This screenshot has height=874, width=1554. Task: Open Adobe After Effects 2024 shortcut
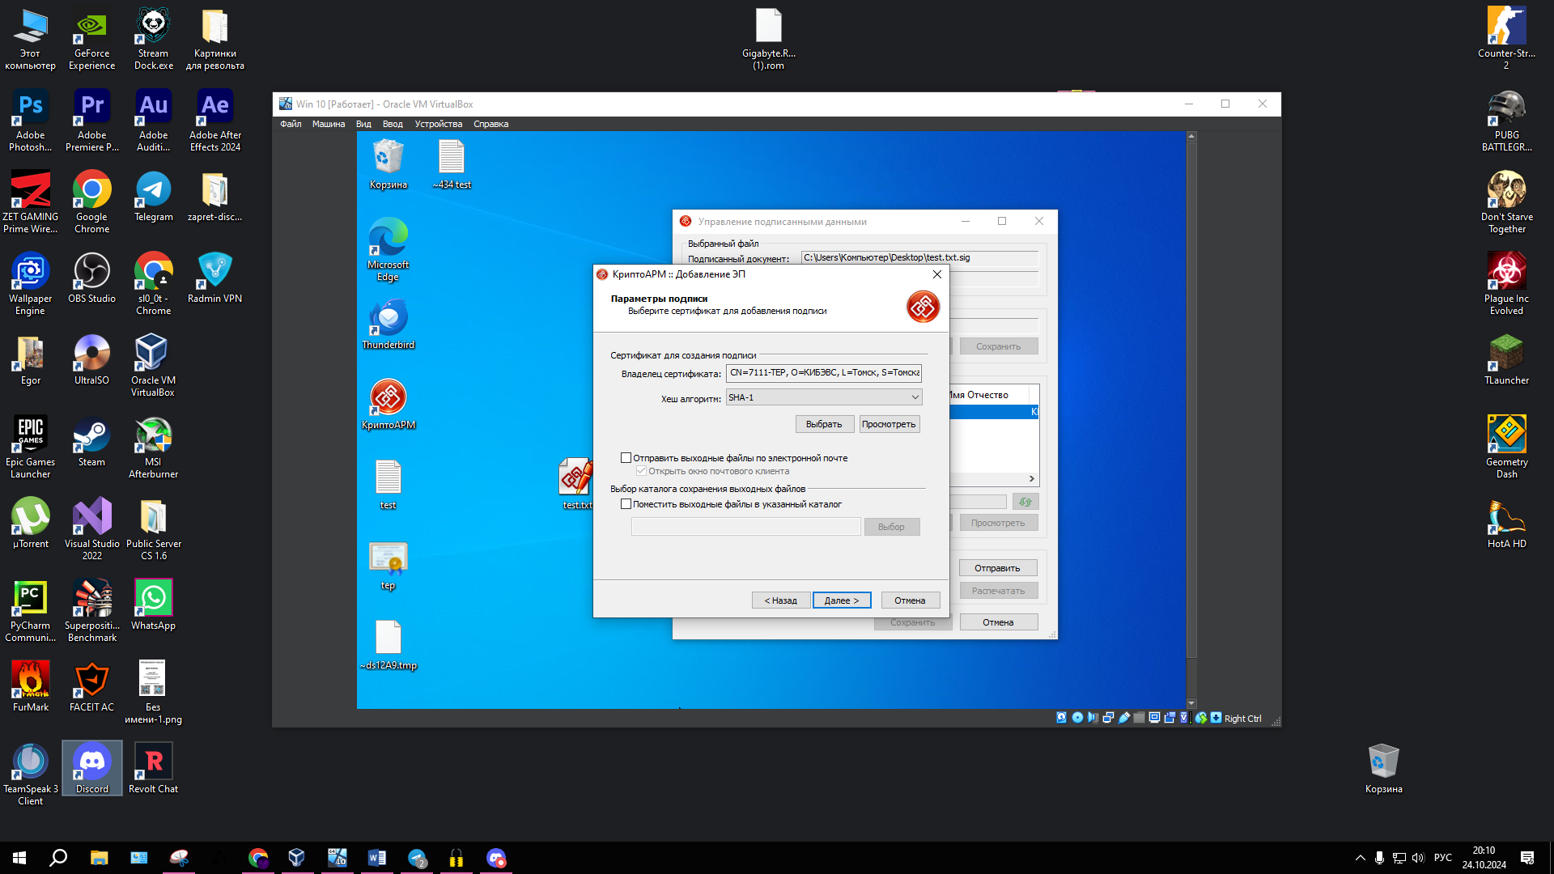tap(215, 121)
